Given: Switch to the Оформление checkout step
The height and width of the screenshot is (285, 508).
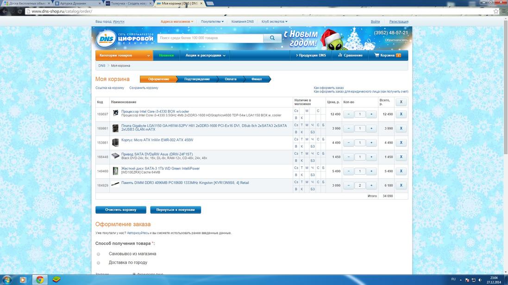Looking at the screenshot, I should [159, 79].
